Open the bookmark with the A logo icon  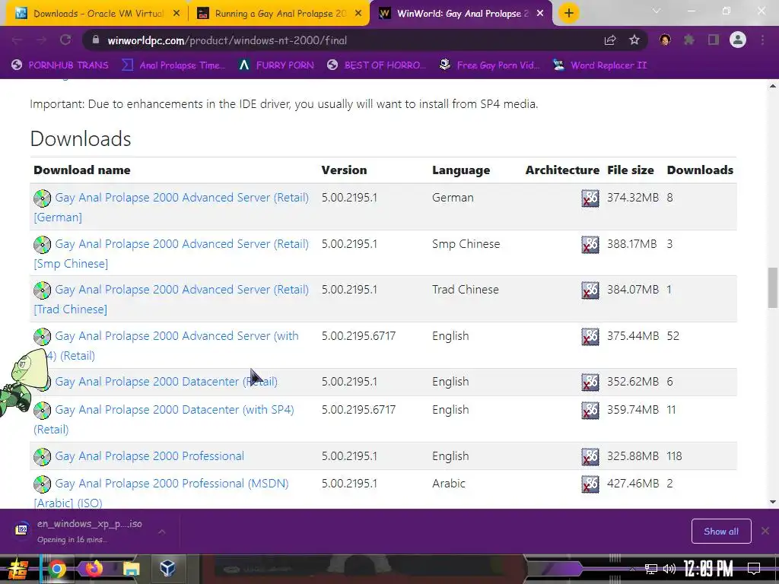tap(276, 65)
